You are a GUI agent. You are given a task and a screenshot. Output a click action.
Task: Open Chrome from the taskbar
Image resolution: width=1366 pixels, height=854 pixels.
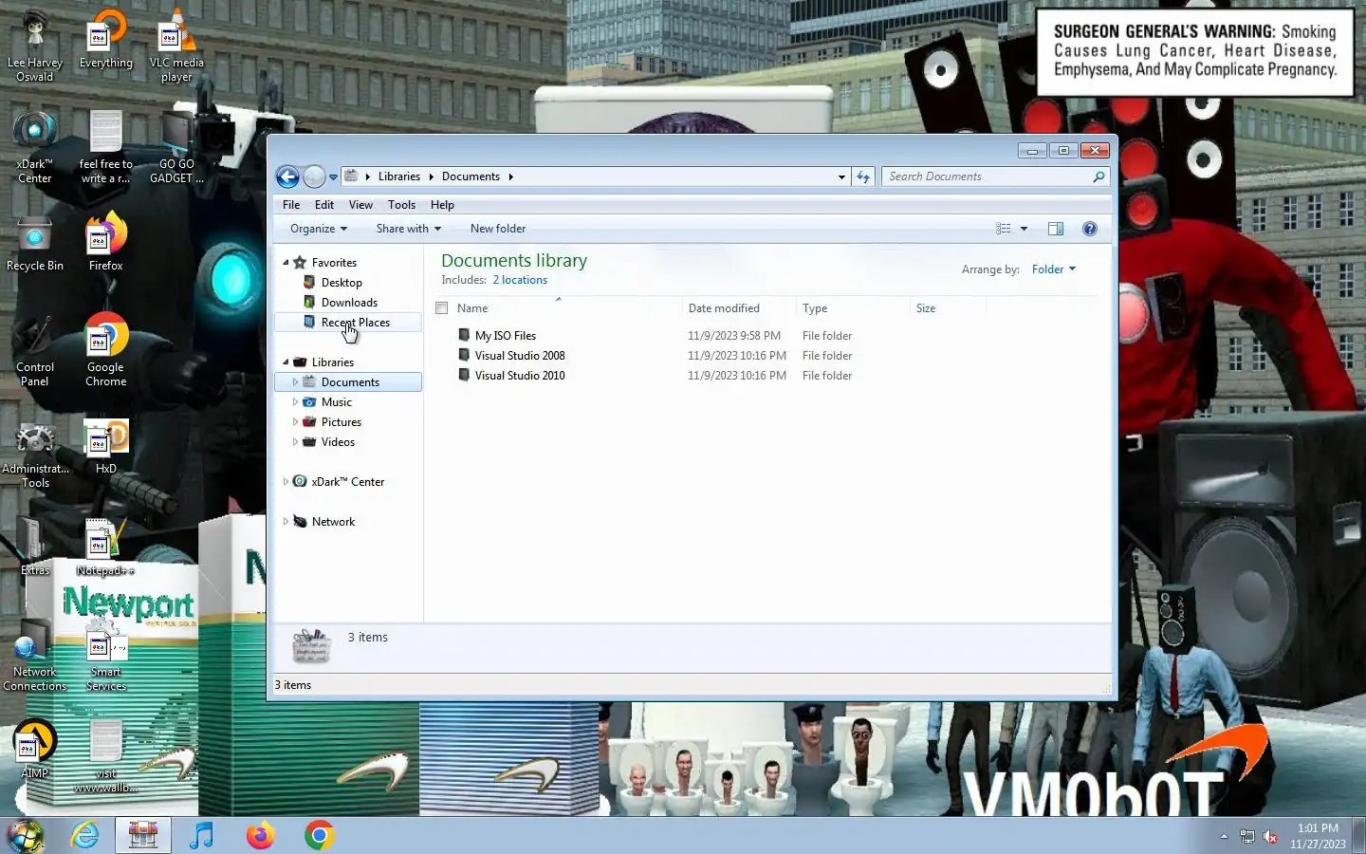[319, 835]
